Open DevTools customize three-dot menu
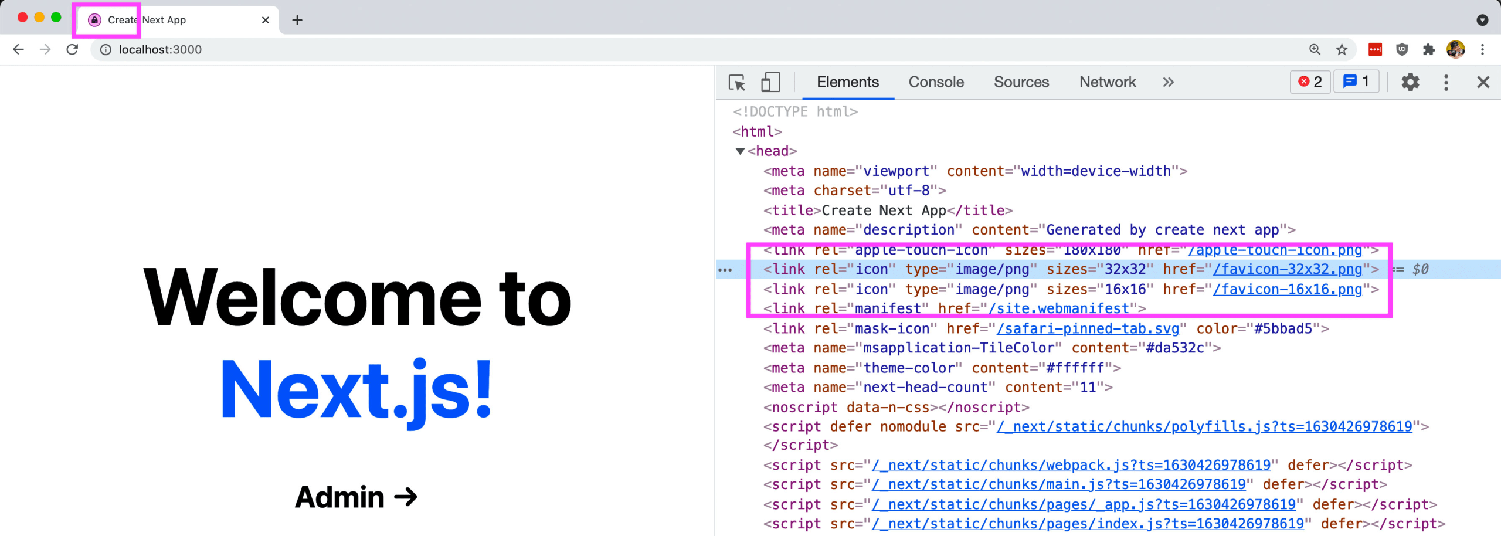 pyautogui.click(x=1446, y=82)
